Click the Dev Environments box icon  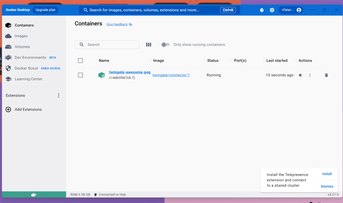click(8, 57)
